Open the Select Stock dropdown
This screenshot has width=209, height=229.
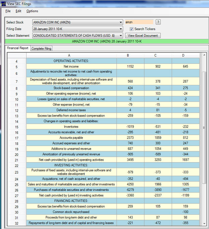coord(121,22)
